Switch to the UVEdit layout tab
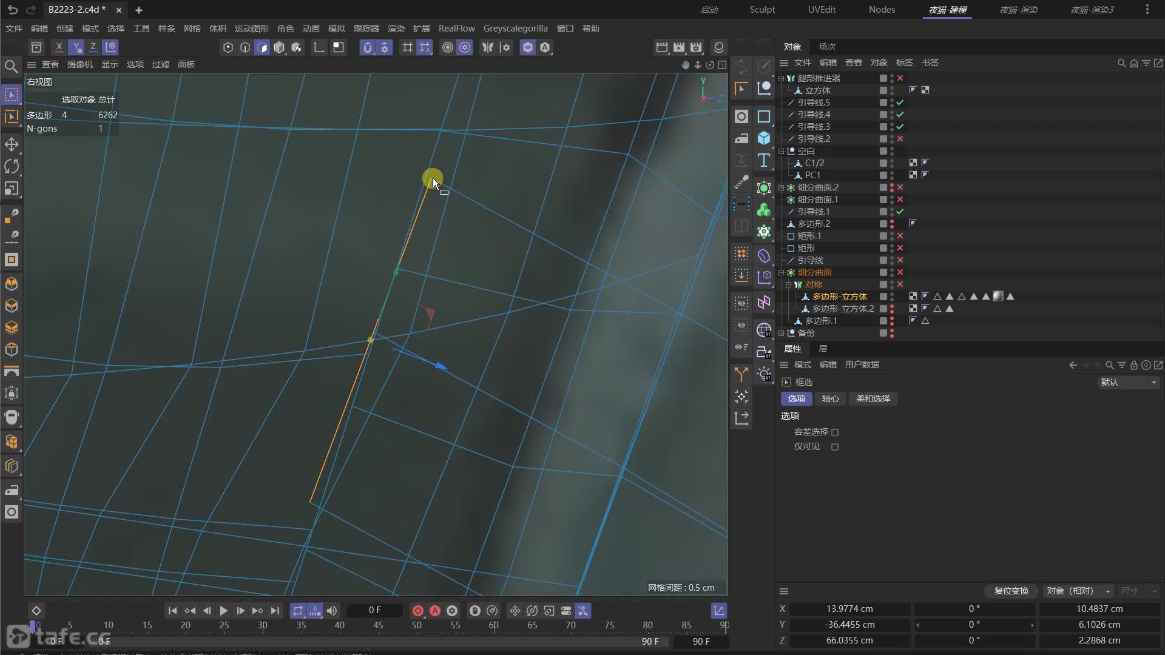This screenshot has height=655, width=1165. pos(822,10)
